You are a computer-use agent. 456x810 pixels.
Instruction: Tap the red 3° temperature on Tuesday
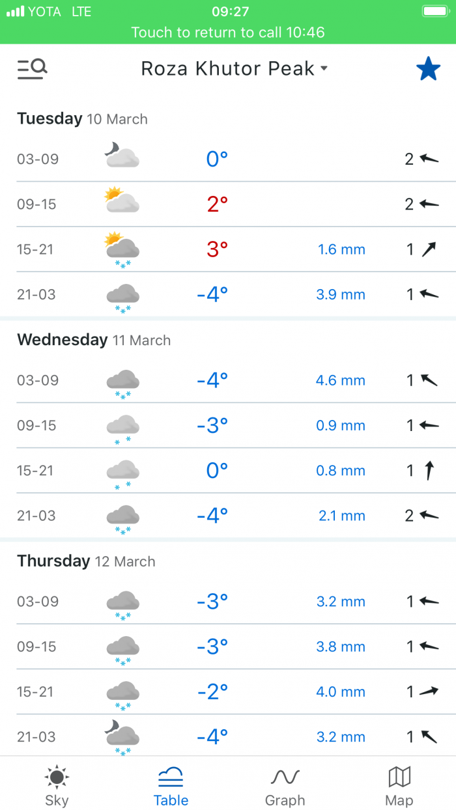point(217,249)
